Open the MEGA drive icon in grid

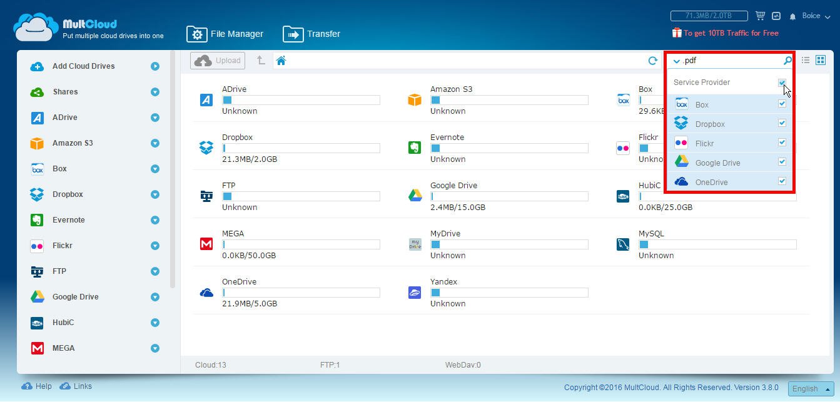click(206, 244)
